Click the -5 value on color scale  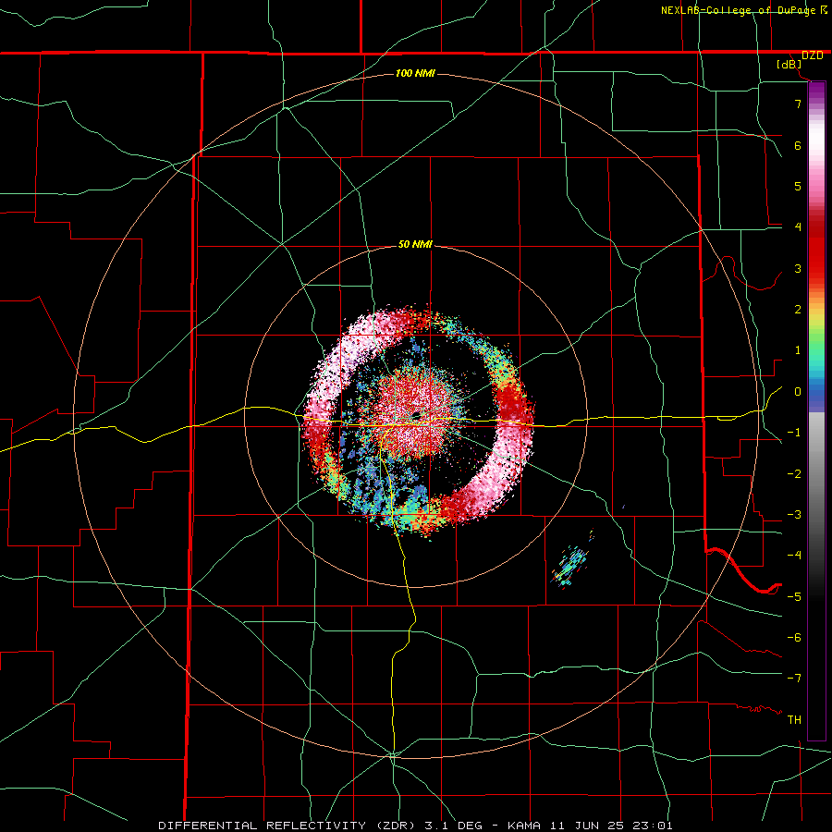click(x=794, y=597)
